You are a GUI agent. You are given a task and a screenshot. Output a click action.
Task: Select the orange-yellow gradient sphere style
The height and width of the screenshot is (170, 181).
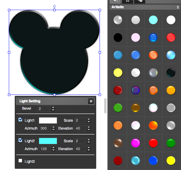[x=153, y=125]
